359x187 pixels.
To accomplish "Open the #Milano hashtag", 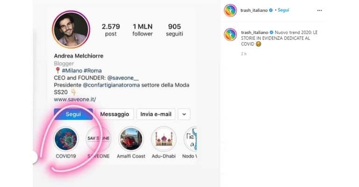I will [x=72, y=71].
